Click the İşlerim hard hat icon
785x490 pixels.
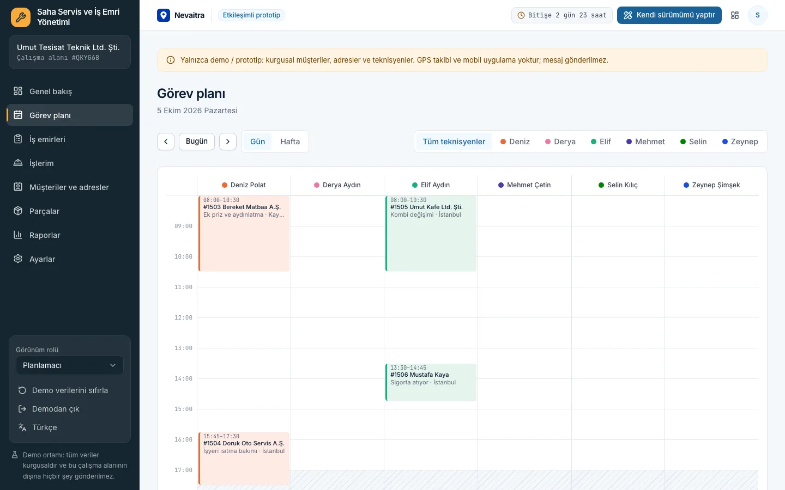coord(18,163)
